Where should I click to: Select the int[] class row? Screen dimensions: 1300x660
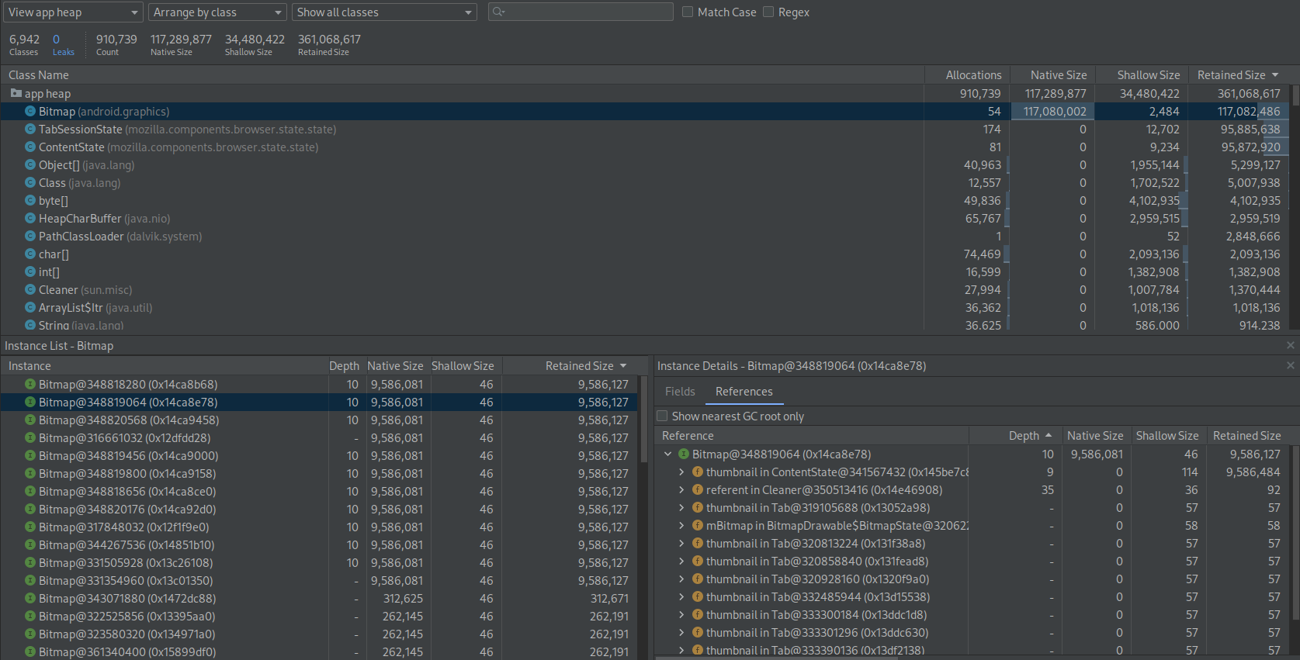click(645, 271)
